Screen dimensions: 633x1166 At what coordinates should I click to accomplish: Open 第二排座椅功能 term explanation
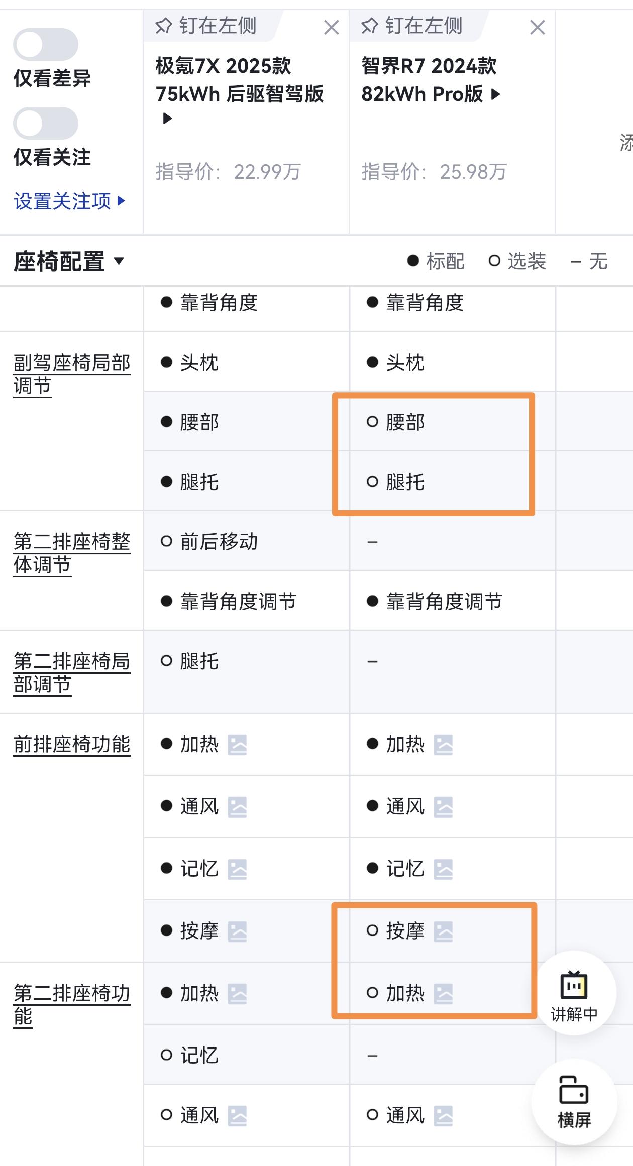[72, 1005]
